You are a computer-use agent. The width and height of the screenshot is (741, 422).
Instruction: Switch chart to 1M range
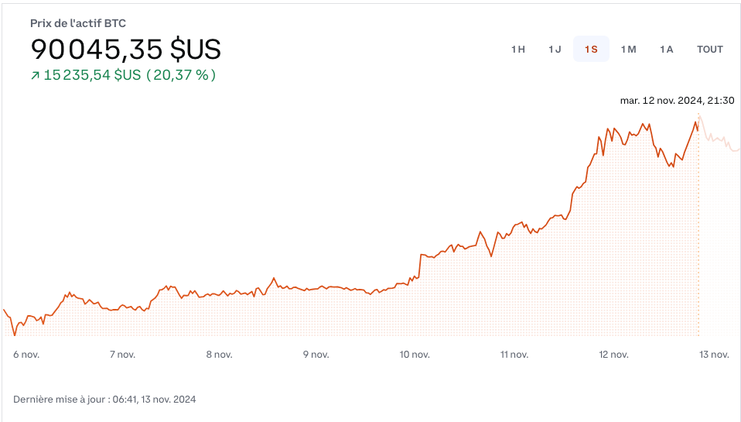(x=628, y=50)
